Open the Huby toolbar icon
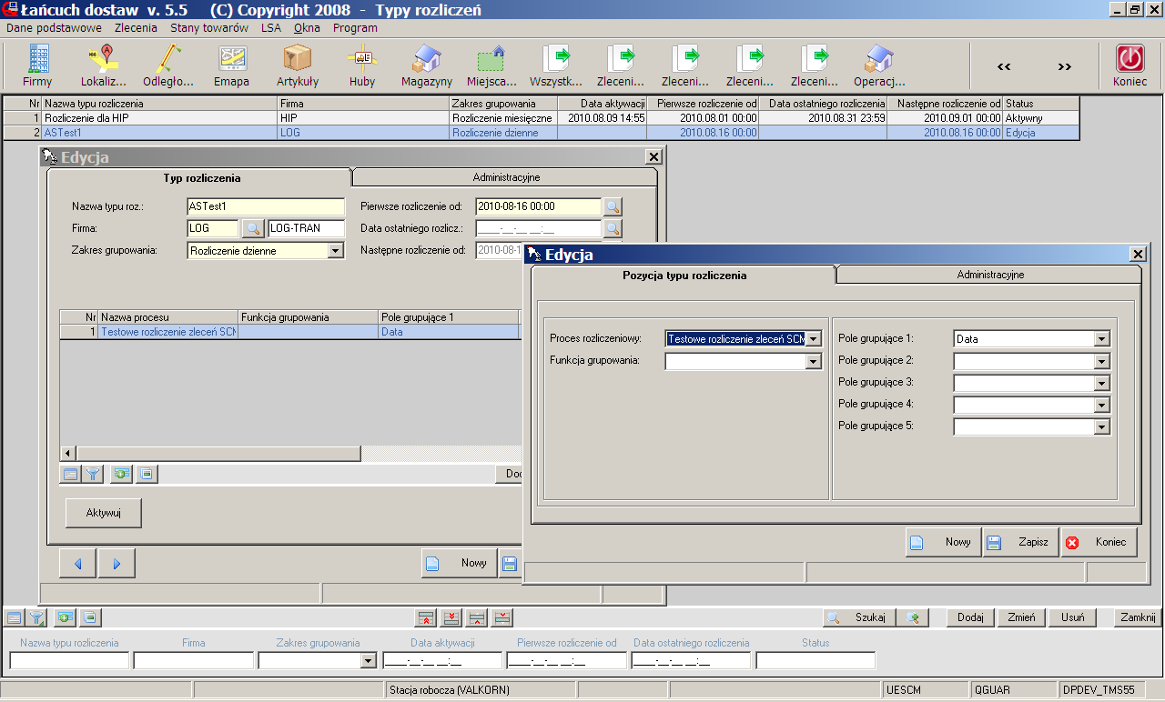The image size is (1165, 702). [362, 66]
